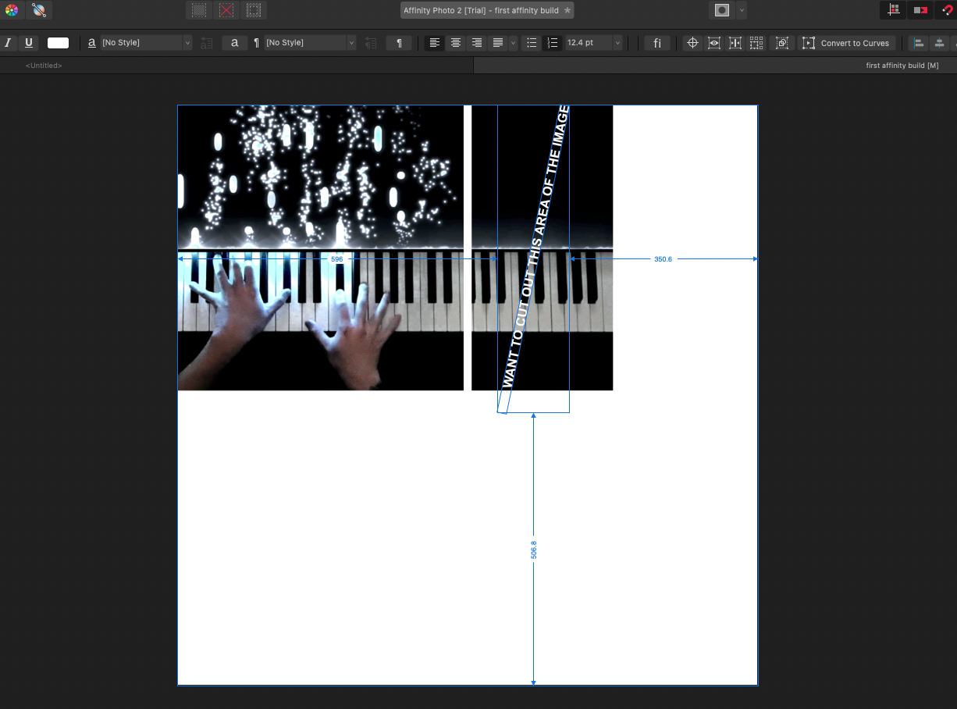This screenshot has width=957, height=709.
Task: Click the numbered list icon
Action: tap(553, 43)
